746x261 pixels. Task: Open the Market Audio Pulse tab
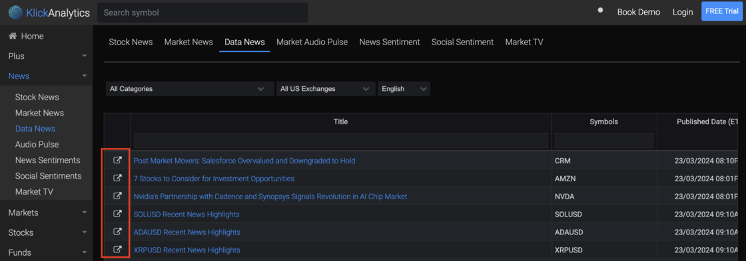click(312, 43)
